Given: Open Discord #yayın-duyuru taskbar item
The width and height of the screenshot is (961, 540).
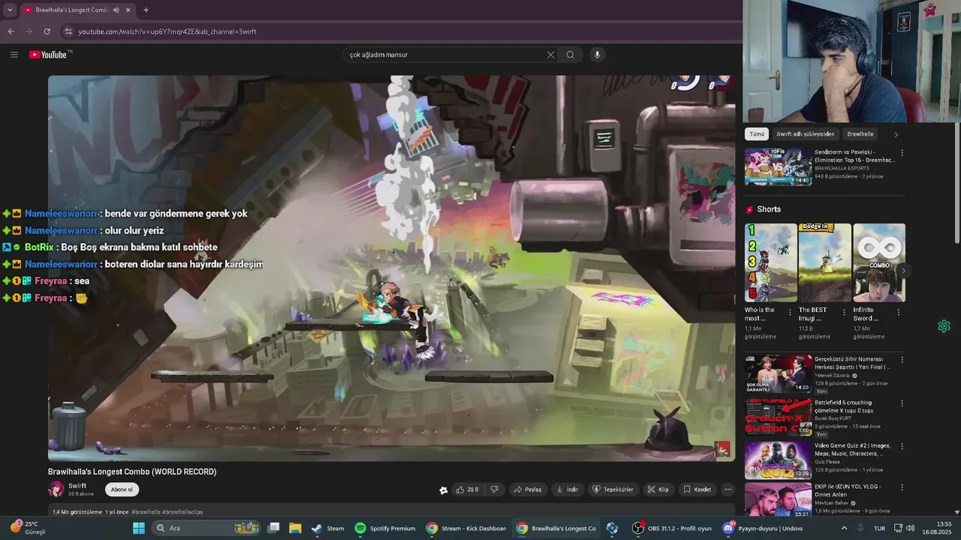Looking at the screenshot, I should point(762,528).
